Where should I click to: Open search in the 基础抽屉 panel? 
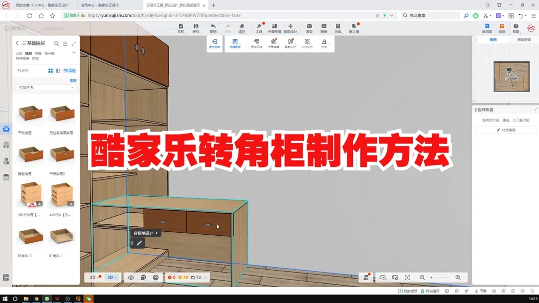pyautogui.click(x=56, y=43)
